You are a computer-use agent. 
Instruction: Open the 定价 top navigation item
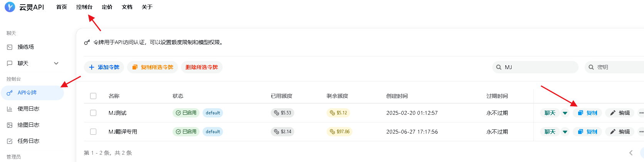(107, 7)
